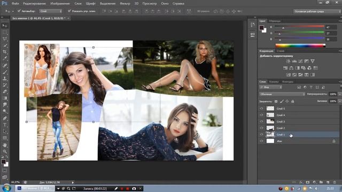Add an Invert adjustment
Viewport: 342px width, 192px height.
click(x=289, y=75)
